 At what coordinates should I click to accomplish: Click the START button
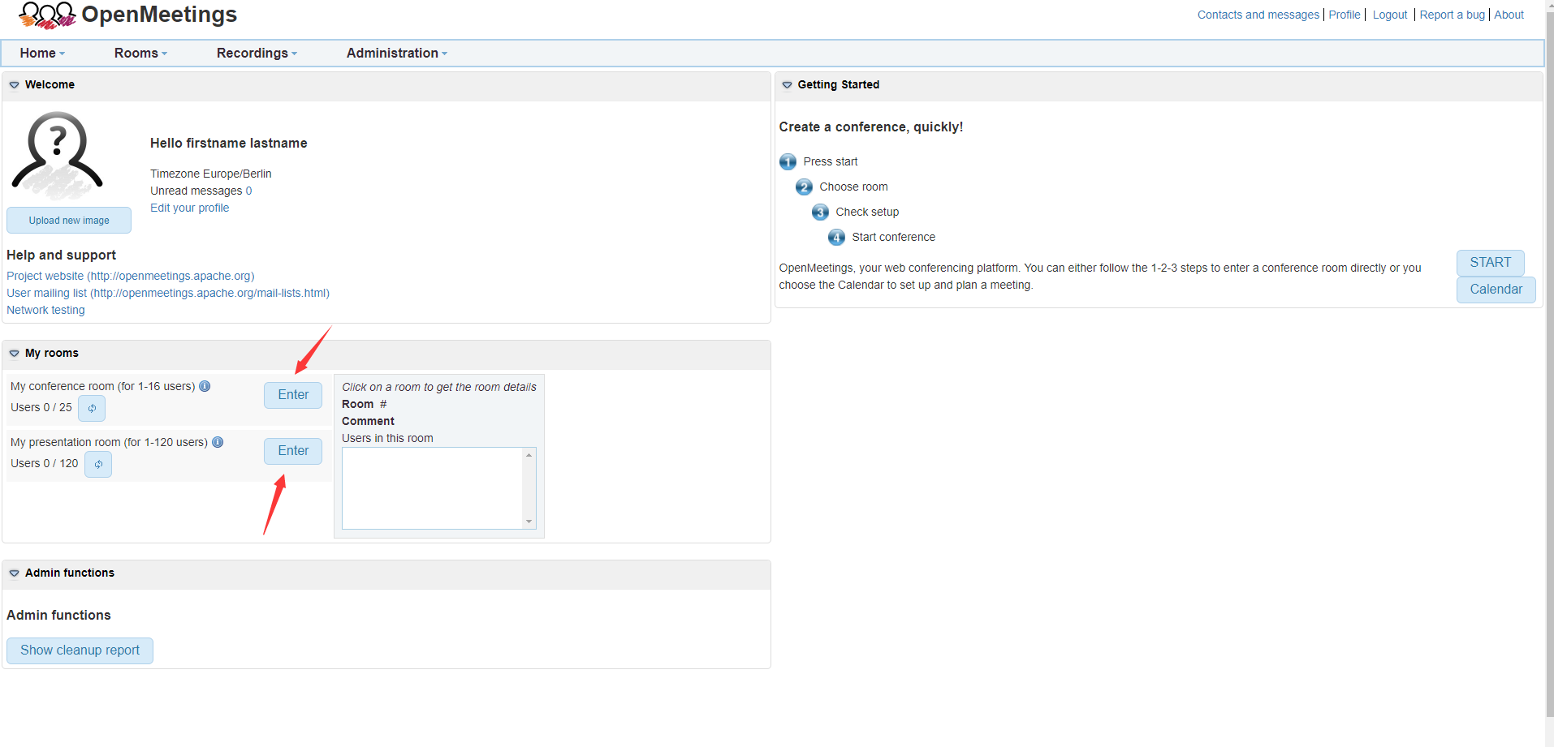pyautogui.click(x=1491, y=263)
